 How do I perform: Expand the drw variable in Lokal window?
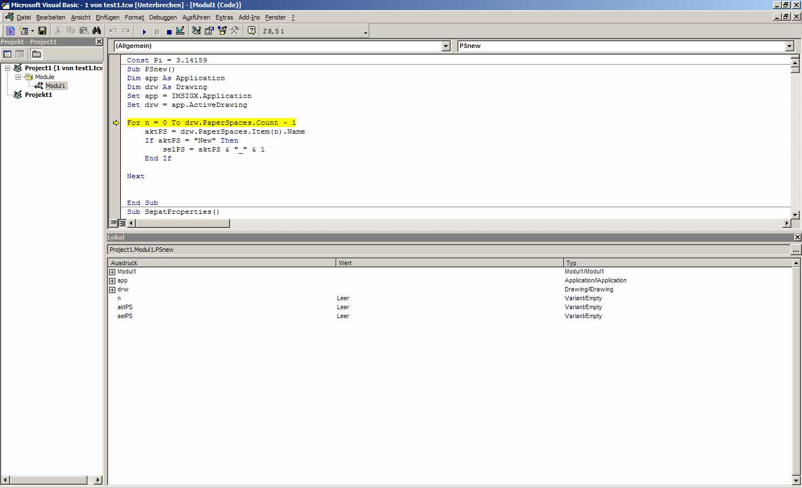pyautogui.click(x=112, y=290)
